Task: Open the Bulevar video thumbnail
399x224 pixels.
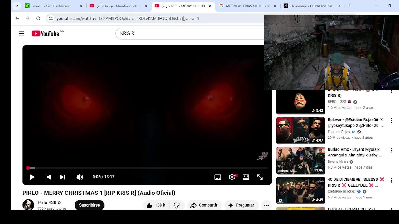Action: (301, 131)
